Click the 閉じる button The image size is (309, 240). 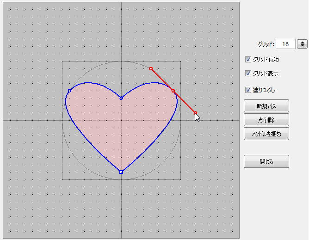266,161
